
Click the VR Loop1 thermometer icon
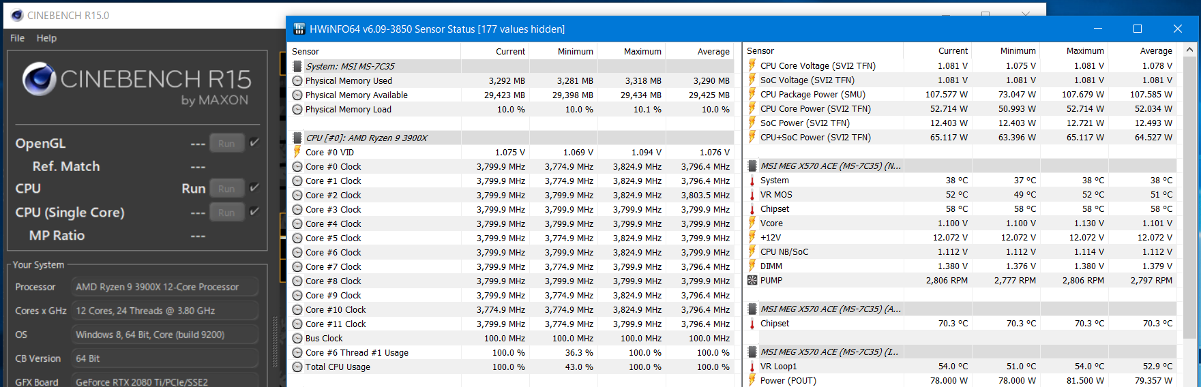tap(752, 366)
